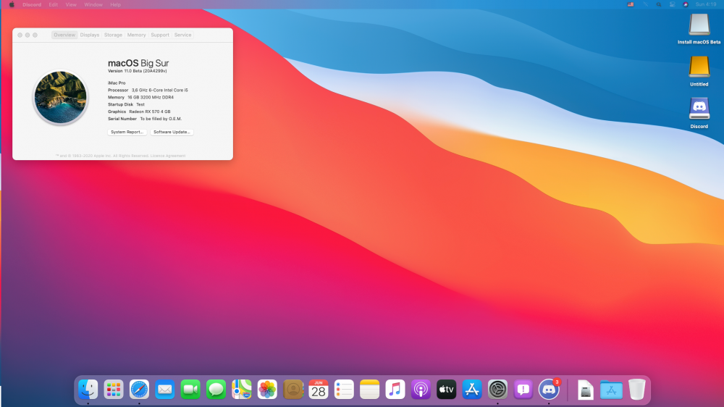Open Control Center in menu bar
This screenshot has width=724, height=407.
673,4
